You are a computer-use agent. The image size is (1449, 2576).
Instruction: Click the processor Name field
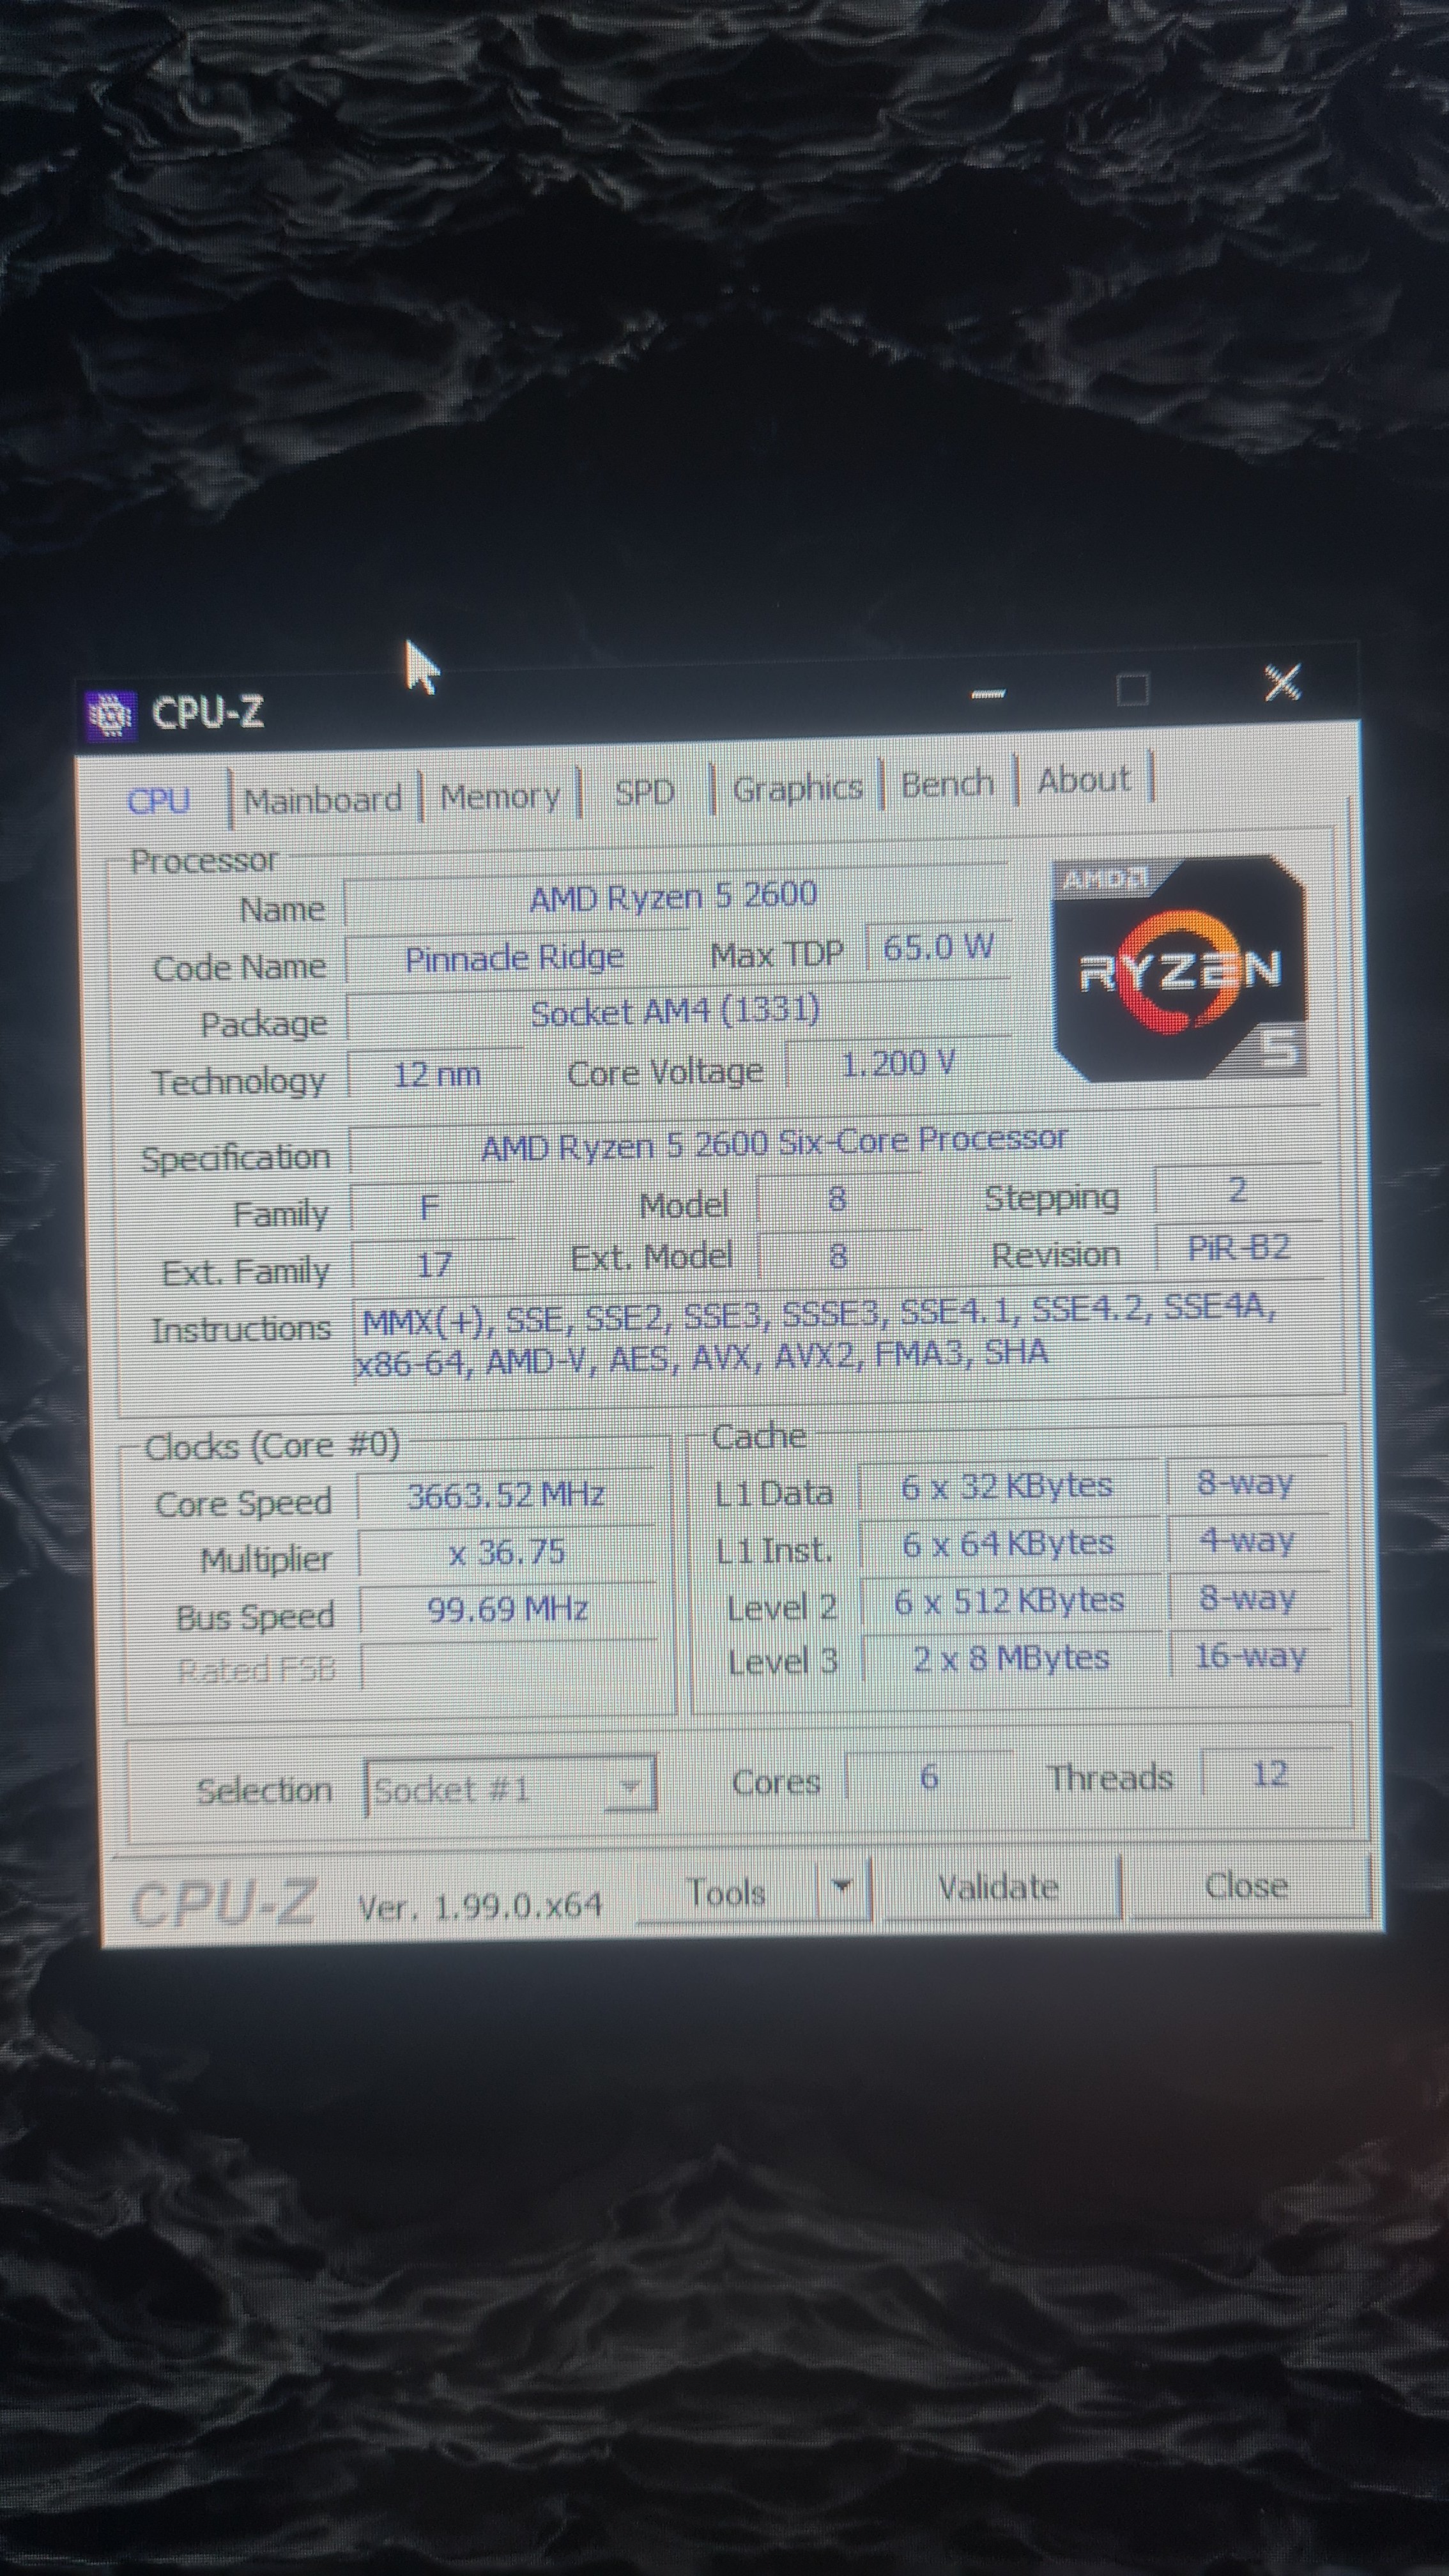(673, 896)
